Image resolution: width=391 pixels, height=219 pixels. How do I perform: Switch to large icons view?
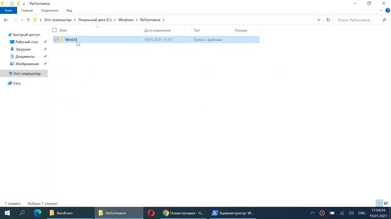[386, 203]
